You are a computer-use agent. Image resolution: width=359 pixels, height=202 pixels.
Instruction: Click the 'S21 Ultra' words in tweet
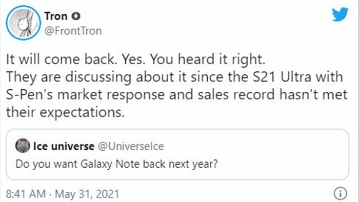point(282,77)
